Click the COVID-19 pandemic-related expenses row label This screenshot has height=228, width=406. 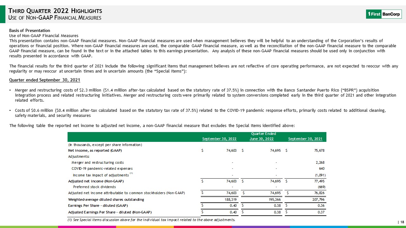[x=102, y=168]
